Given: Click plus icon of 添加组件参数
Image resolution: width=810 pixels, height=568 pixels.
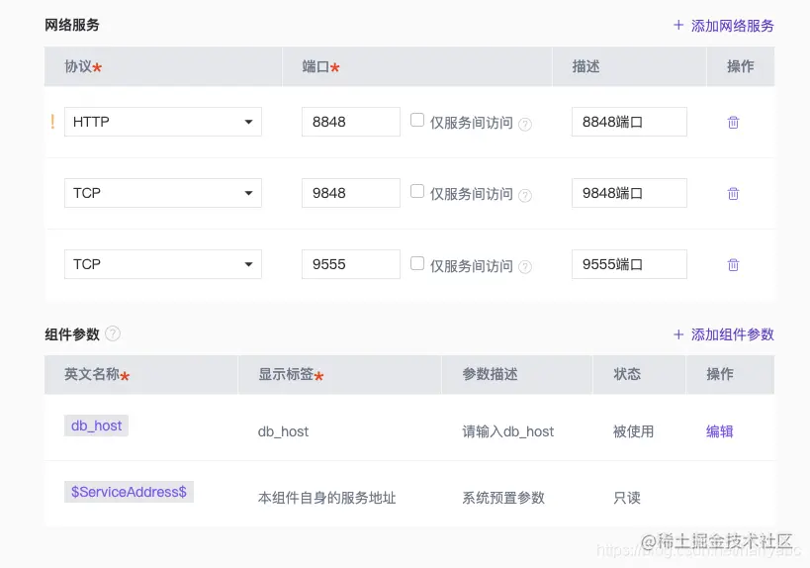Looking at the screenshot, I should [x=678, y=334].
